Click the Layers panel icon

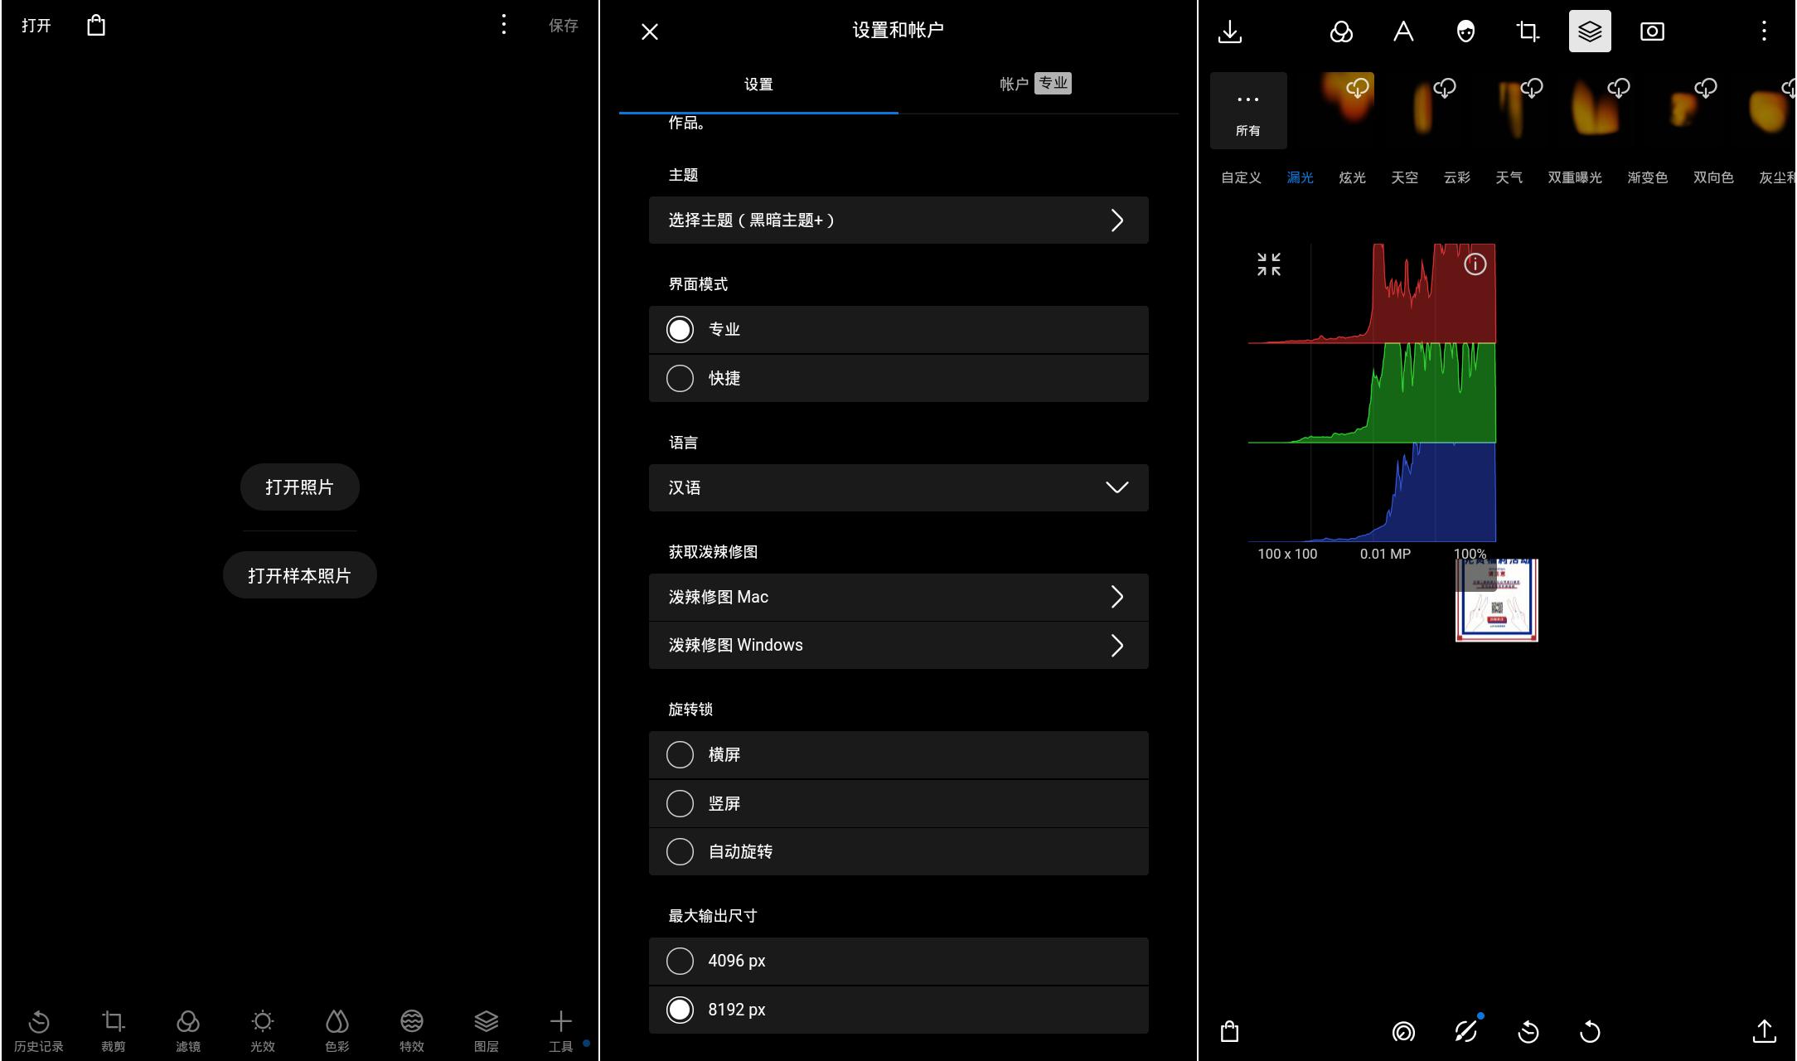point(1589,31)
